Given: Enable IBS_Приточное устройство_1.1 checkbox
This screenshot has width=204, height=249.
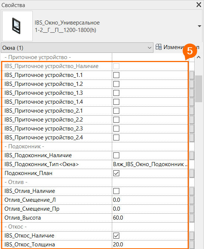Looking at the screenshot, I should coord(116,75).
